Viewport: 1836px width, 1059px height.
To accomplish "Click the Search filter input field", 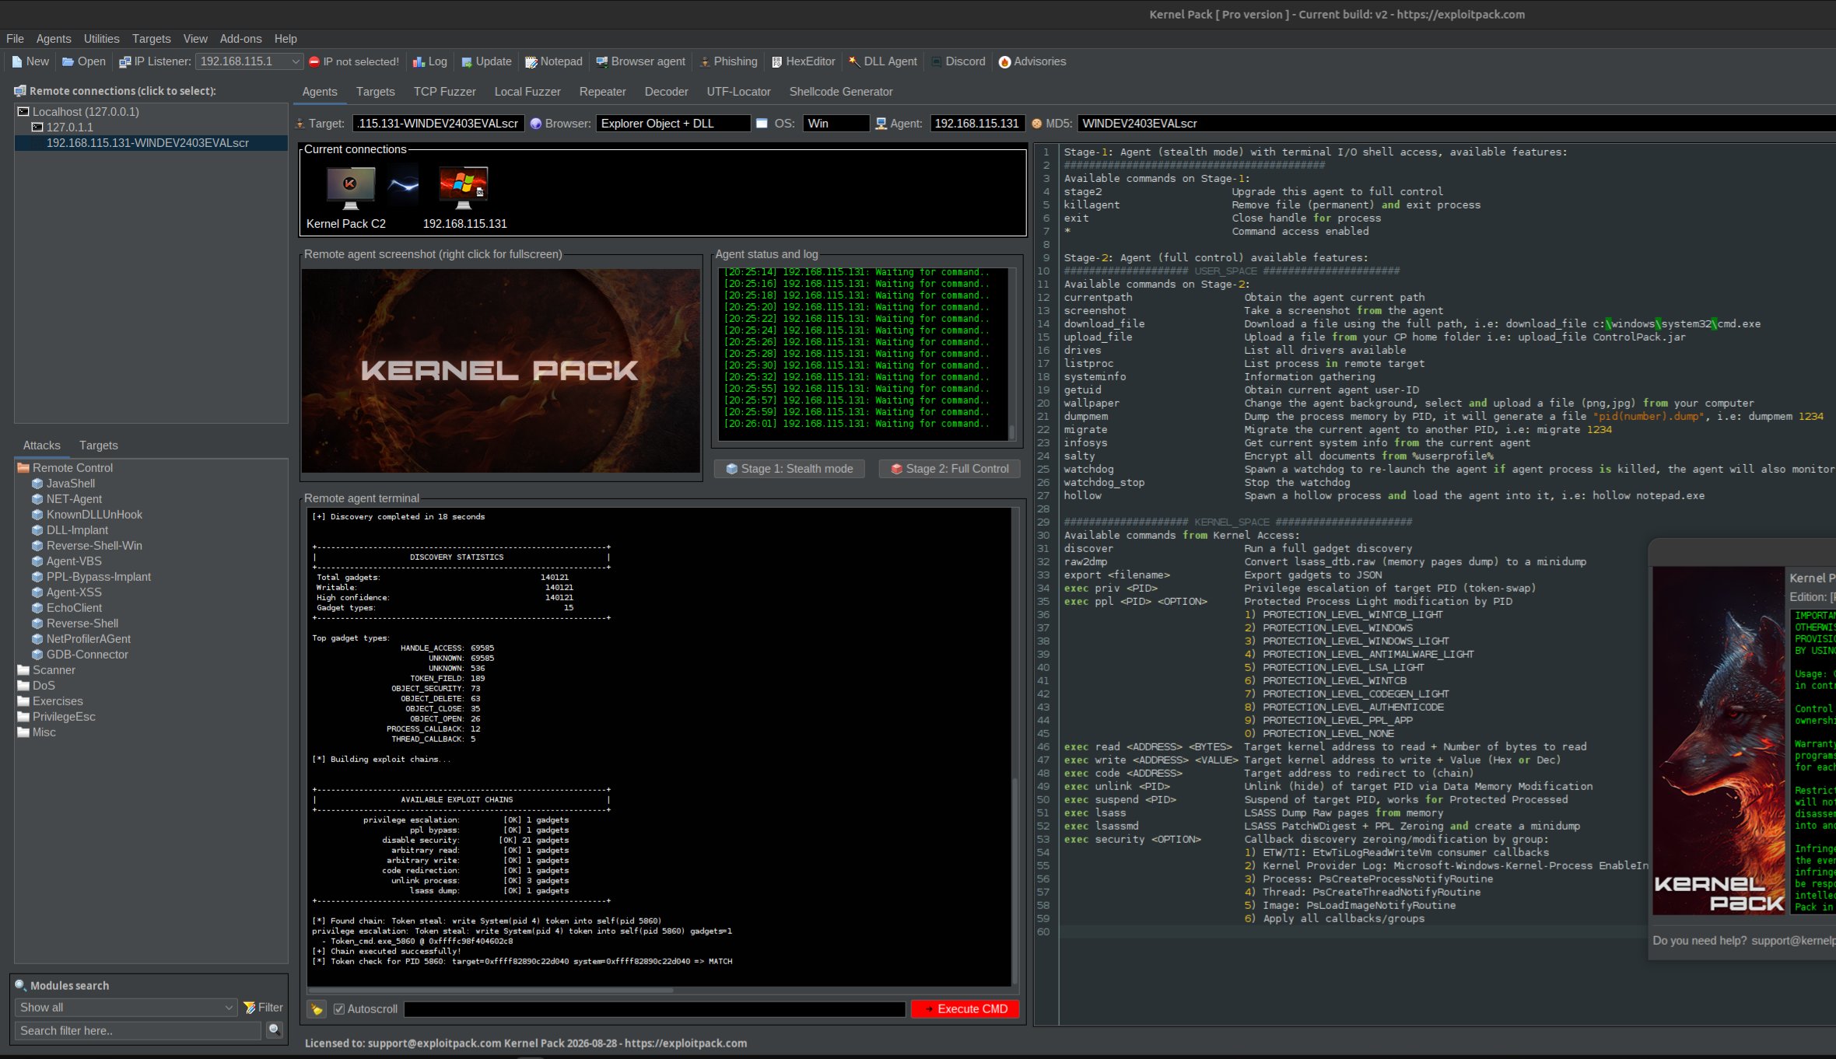I will [138, 1031].
